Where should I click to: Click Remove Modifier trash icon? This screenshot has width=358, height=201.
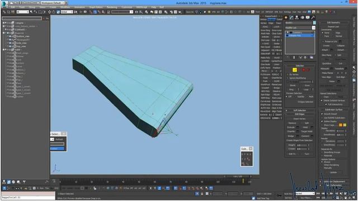(305, 58)
